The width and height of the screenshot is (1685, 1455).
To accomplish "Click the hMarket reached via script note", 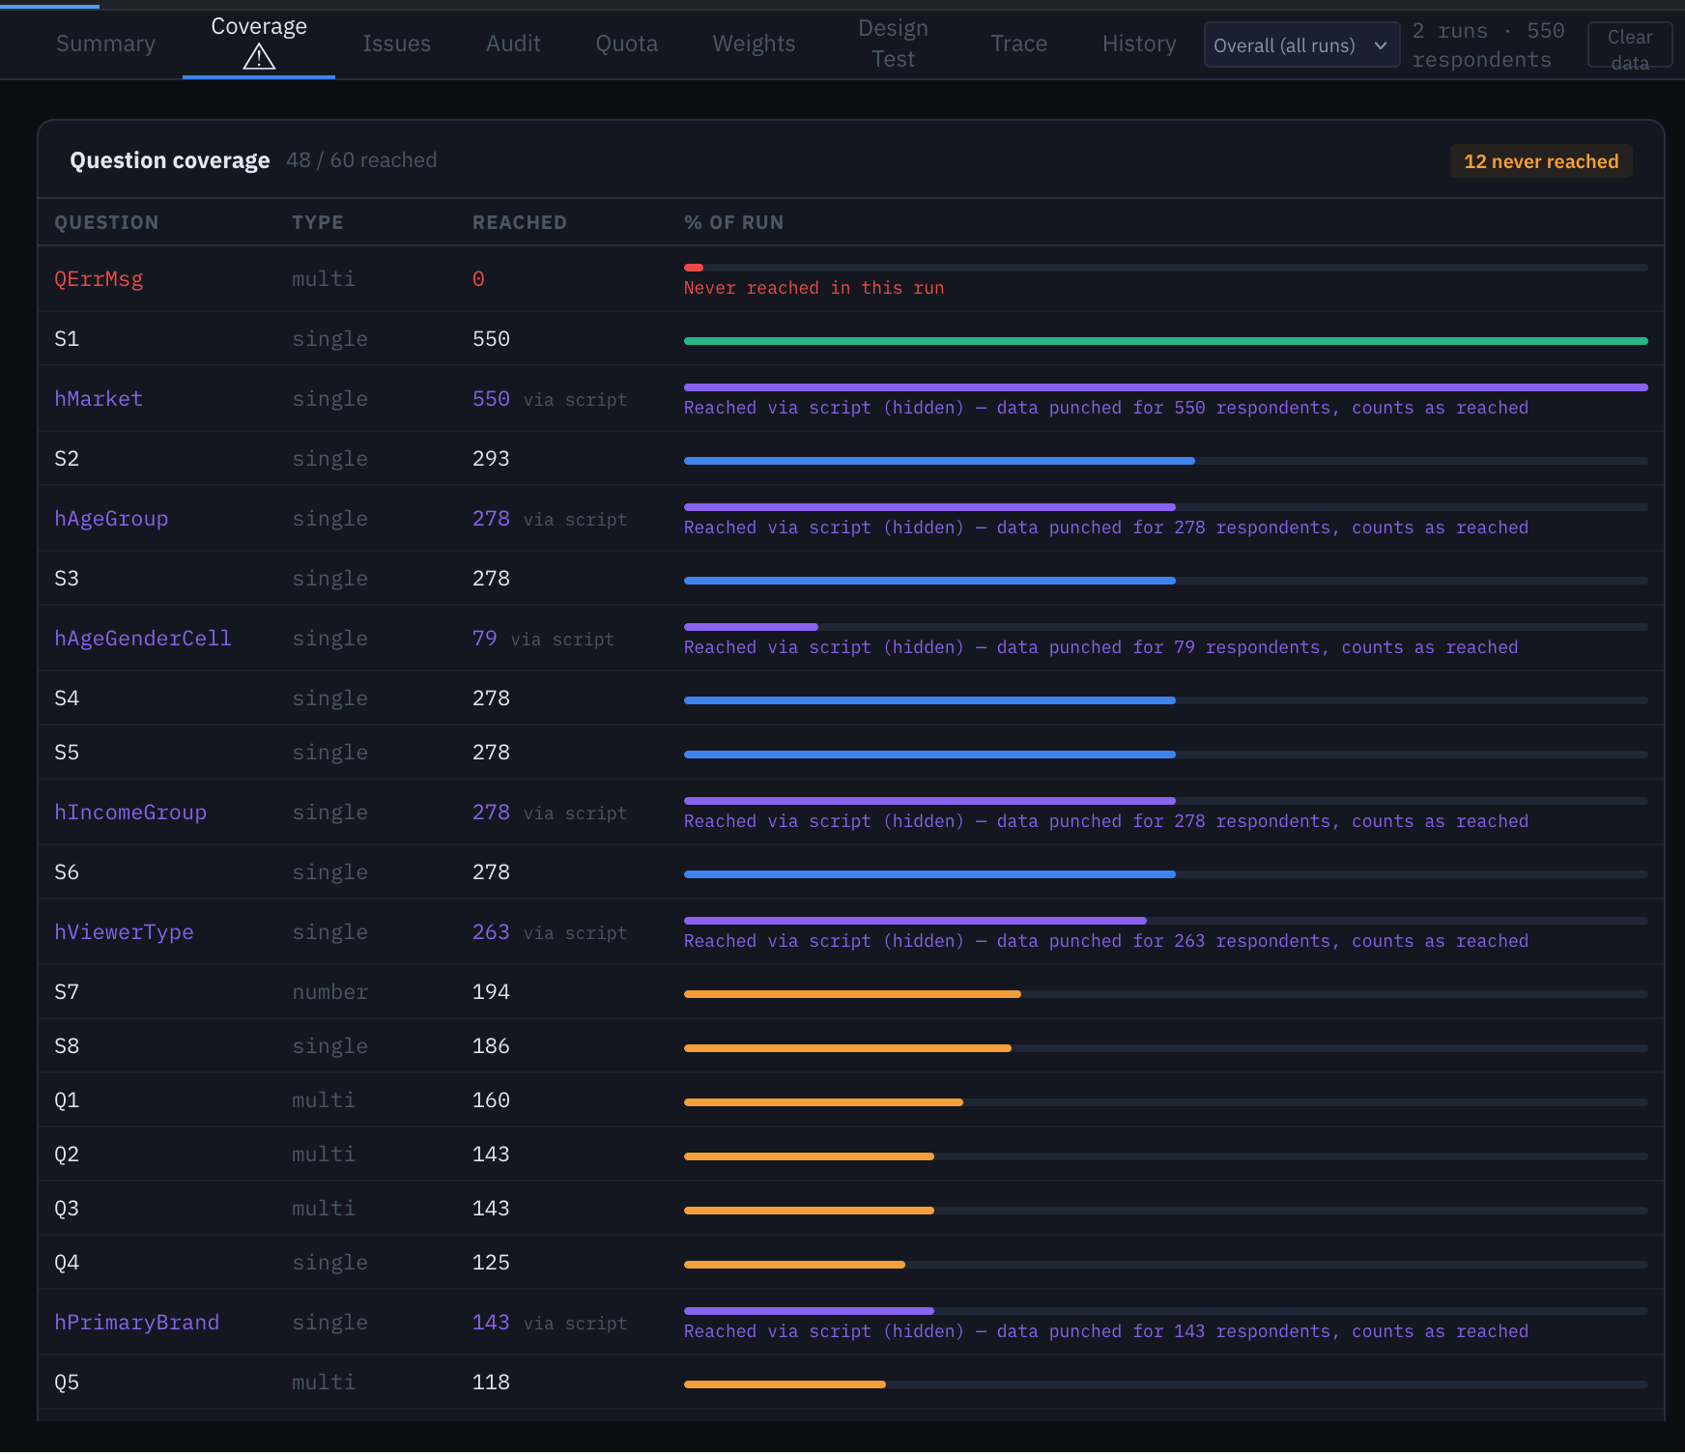I will click(1106, 408).
